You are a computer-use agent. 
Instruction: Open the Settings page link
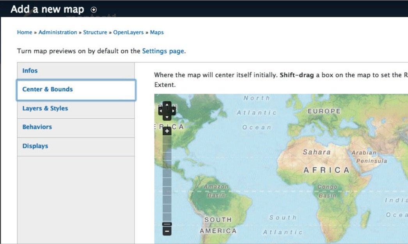(x=163, y=51)
